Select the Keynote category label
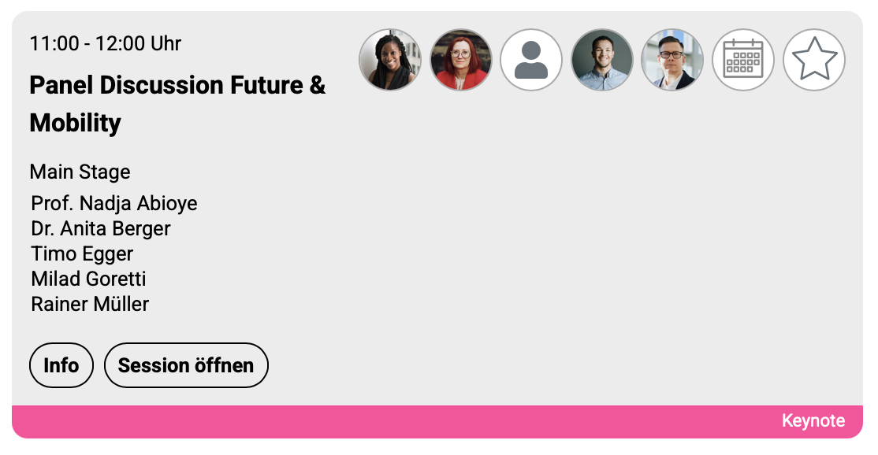The width and height of the screenshot is (878, 455). click(x=813, y=420)
